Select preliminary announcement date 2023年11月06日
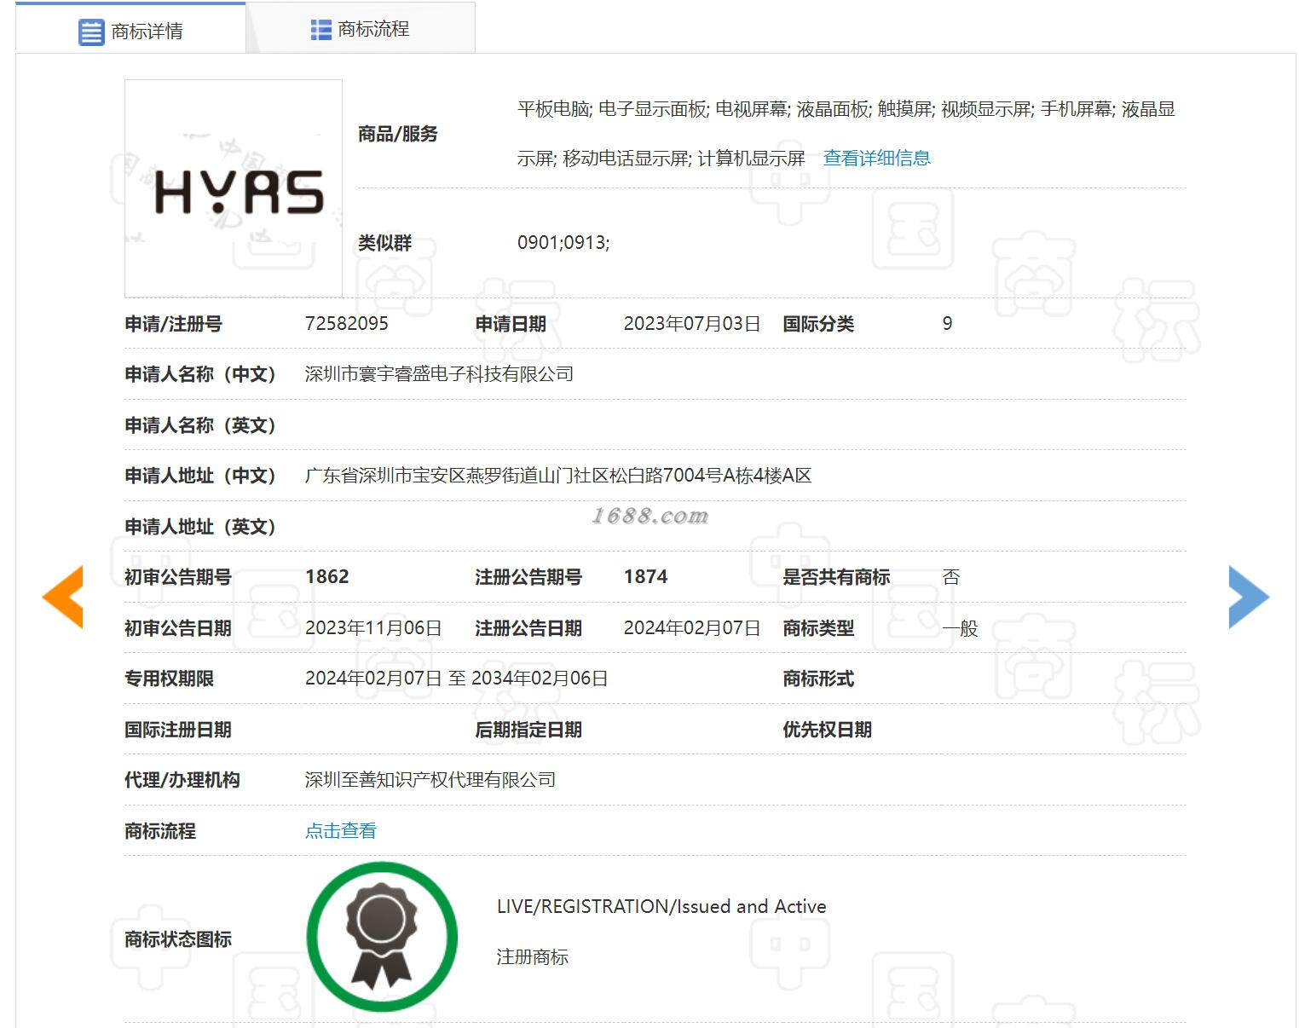 tap(372, 628)
